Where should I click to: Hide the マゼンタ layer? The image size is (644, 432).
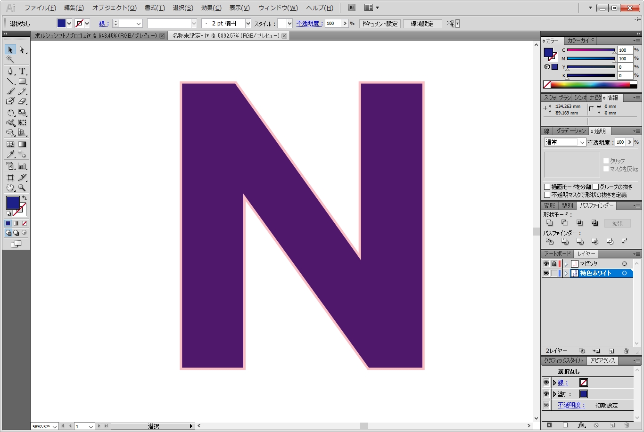click(546, 264)
